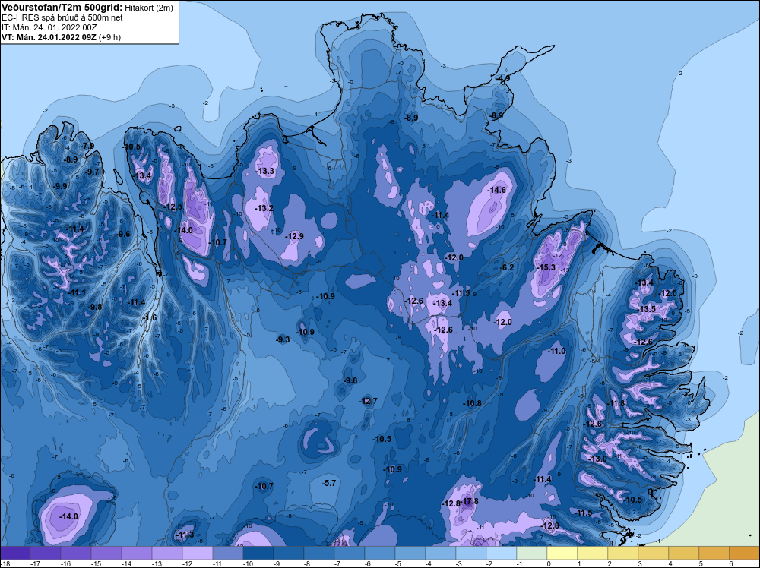Click the -13.3 temperature label
Image resolution: width=760 pixels, height=568 pixels.
click(265, 171)
